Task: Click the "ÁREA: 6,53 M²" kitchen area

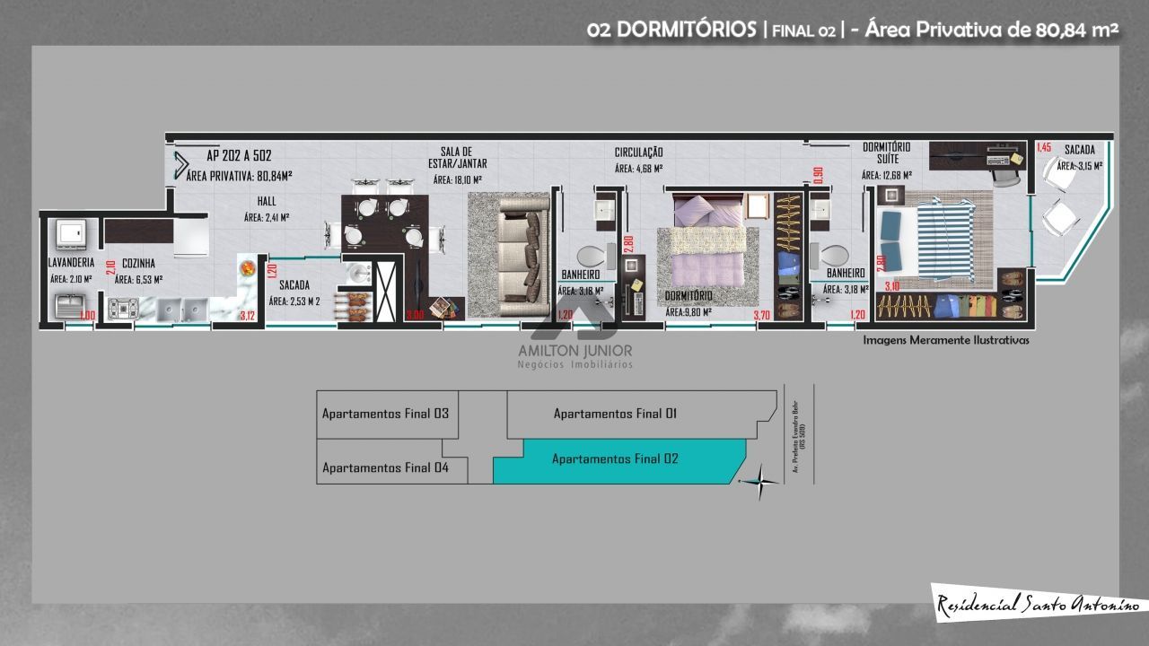Action: 138,279
